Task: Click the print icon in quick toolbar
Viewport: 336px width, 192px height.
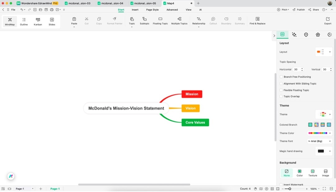Action: (52, 10)
